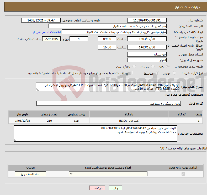Click the resize handle of buyer notes box
The image size is (207, 195).
pyautogui.click(x=15, y=140)
